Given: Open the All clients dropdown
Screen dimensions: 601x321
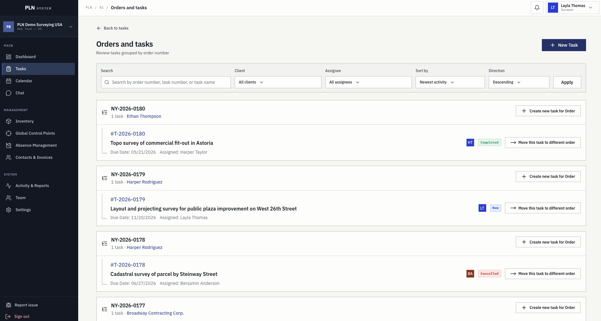Looking at the screenshot, I should [x=278, y=82].
